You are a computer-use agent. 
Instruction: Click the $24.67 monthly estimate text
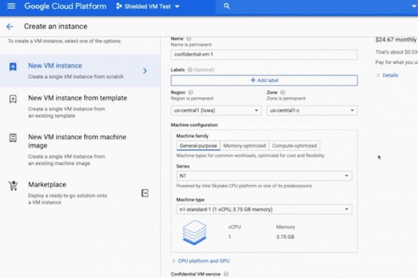tap(395, 40)
